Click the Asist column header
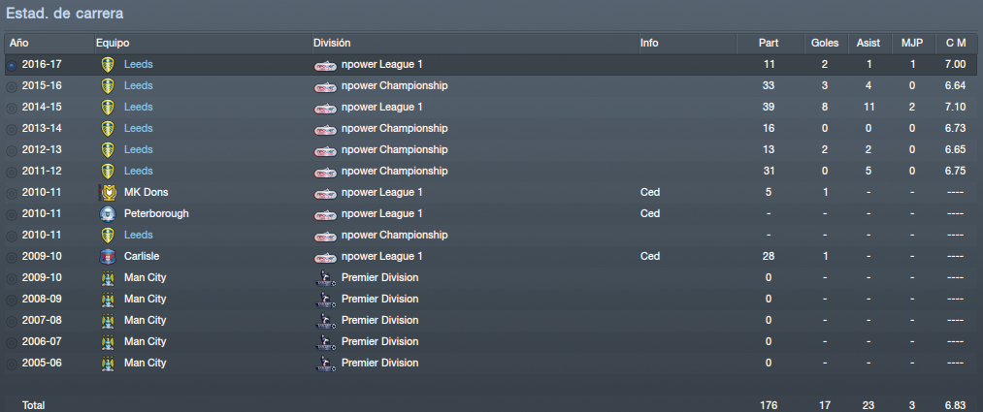983x412 pixels. [x=868, y=44]
